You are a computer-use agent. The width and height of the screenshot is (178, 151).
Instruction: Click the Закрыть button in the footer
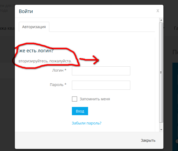point(148,140)
